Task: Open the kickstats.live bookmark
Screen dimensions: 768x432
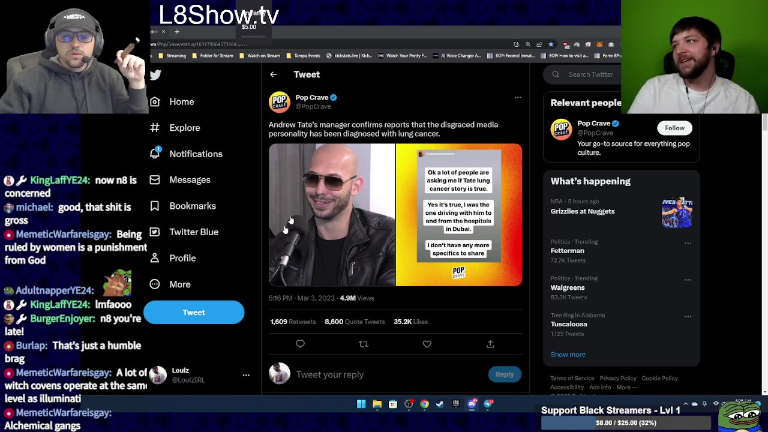Action: point(349,56)
